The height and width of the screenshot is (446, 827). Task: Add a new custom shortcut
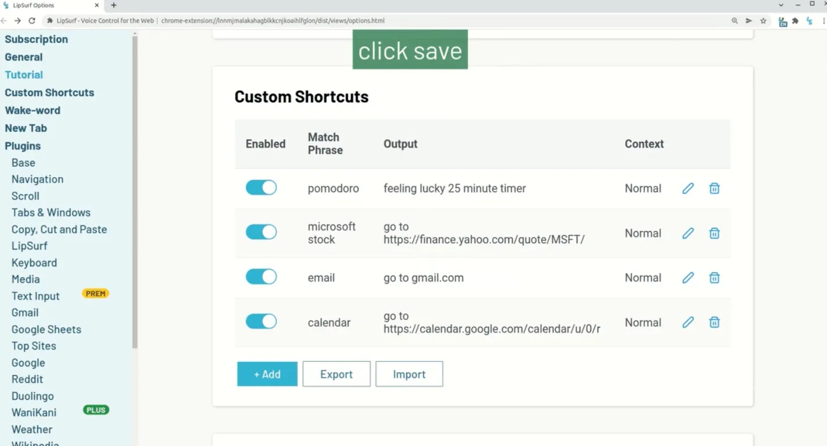point(267,374)
